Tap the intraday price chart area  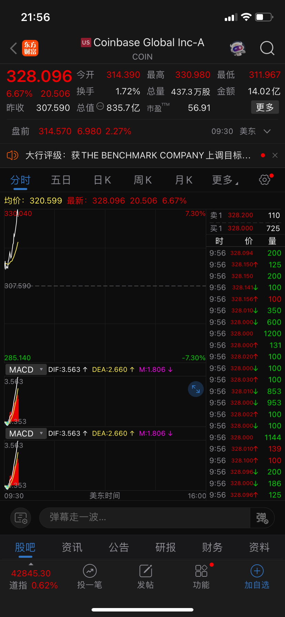pyautogui.click(x=105, y=285)
